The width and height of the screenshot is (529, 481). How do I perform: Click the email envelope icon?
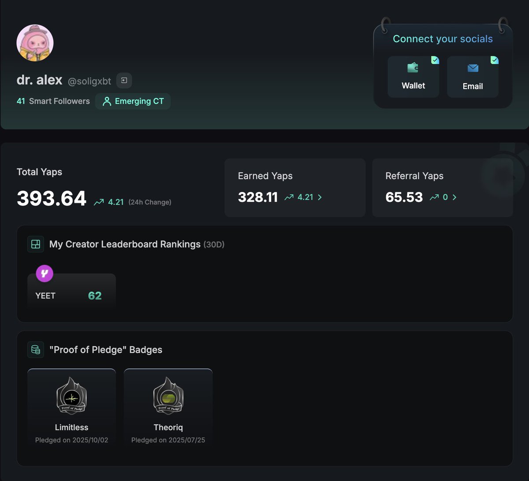pos(473,68)
